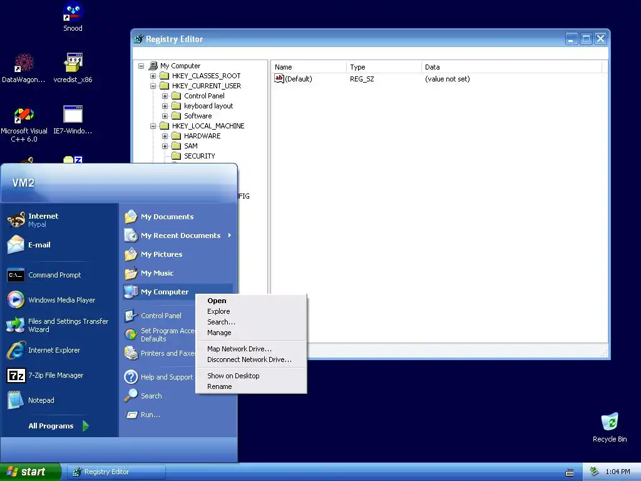Open Mypal Internet browser raccoon icon
The height and width of the screenshot is (481, 641).
pyautogui.click(x=16, y=220)
